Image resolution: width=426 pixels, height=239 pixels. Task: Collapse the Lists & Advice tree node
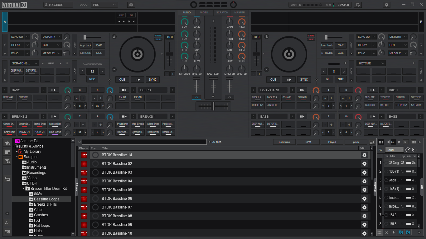point(14,146)
